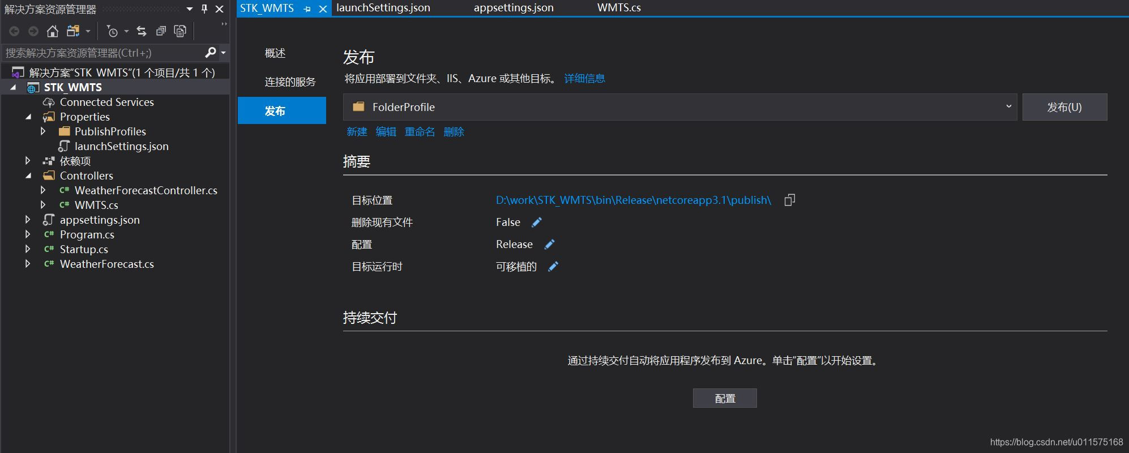Expand the WeatherForecast.cs tree node arrow
The width and height of the screenshot is (1129, 453).
(28, 264)
